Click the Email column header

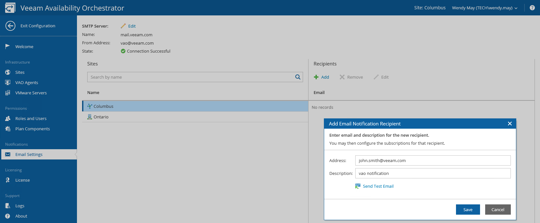[x=319, y=92]
